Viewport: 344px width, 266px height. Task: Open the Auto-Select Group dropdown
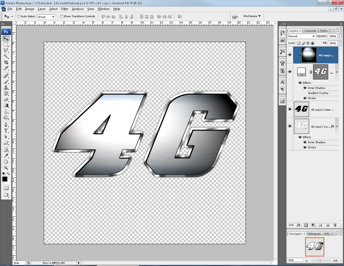(46, 17)
